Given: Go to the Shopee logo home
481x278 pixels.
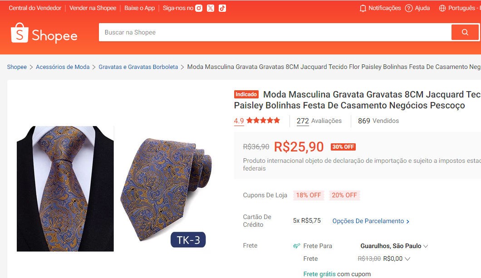Looking at the screenshot, I should (44, 33).
